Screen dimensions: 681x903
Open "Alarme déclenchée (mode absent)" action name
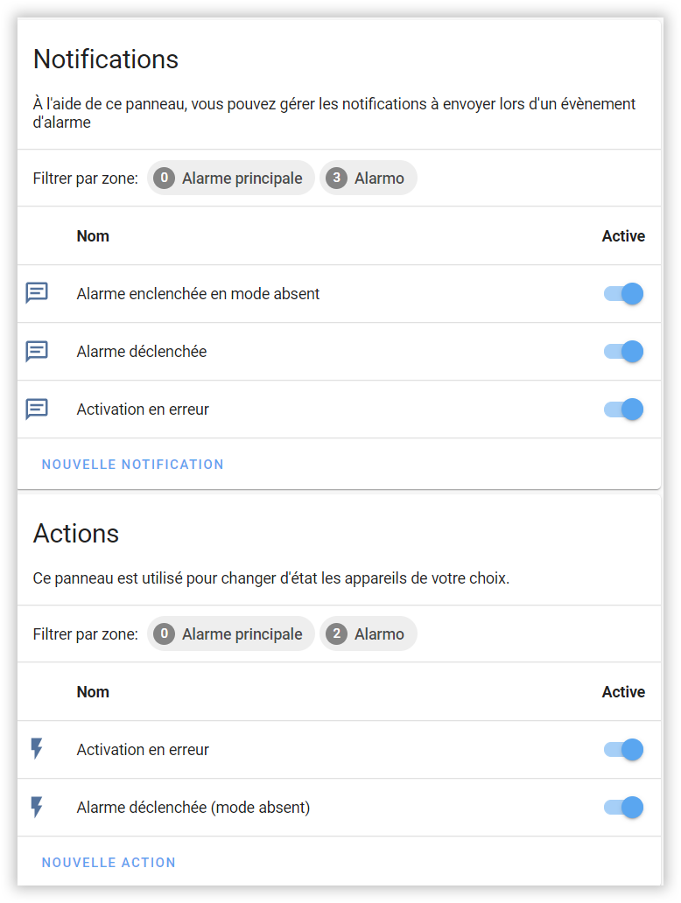coord(193,808)
